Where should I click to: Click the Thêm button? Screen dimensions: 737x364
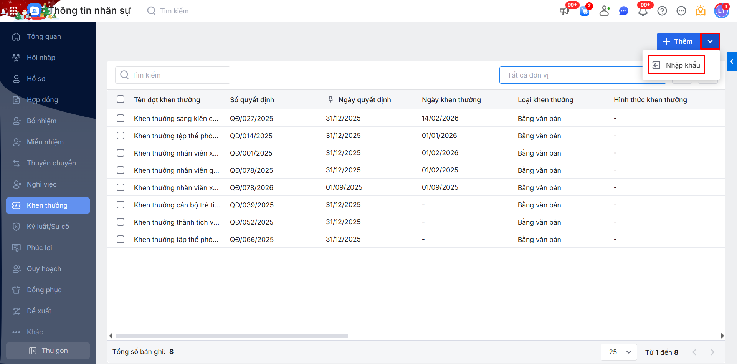(678, 41)
